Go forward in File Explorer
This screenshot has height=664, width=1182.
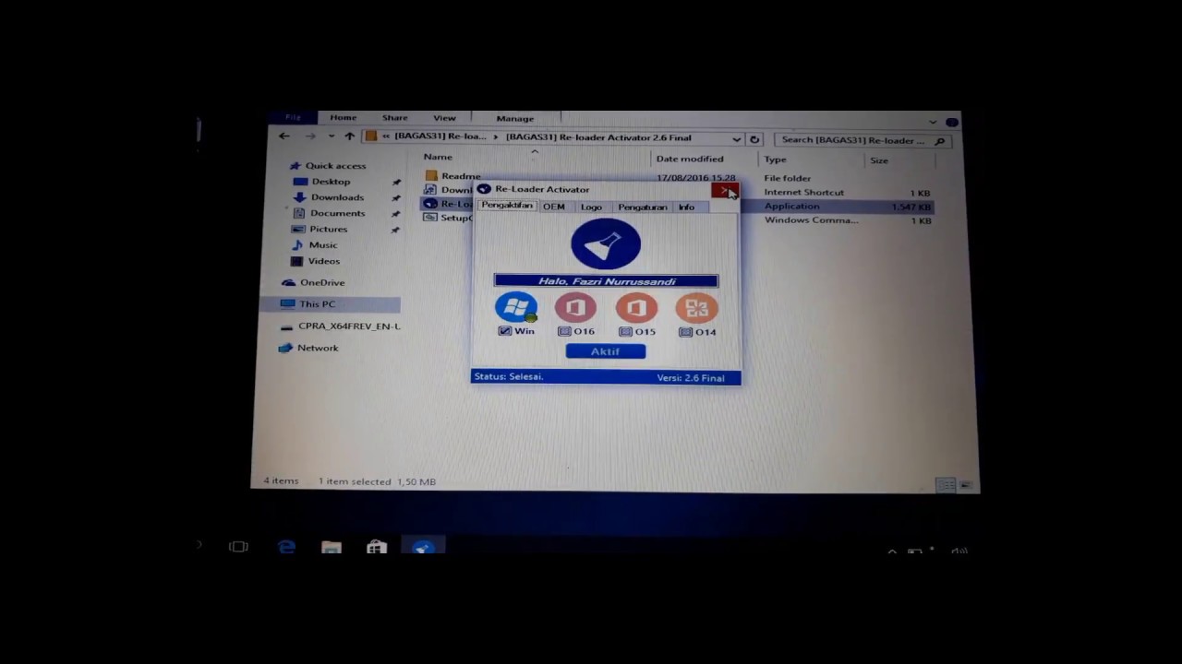click(x=310, y=136)
